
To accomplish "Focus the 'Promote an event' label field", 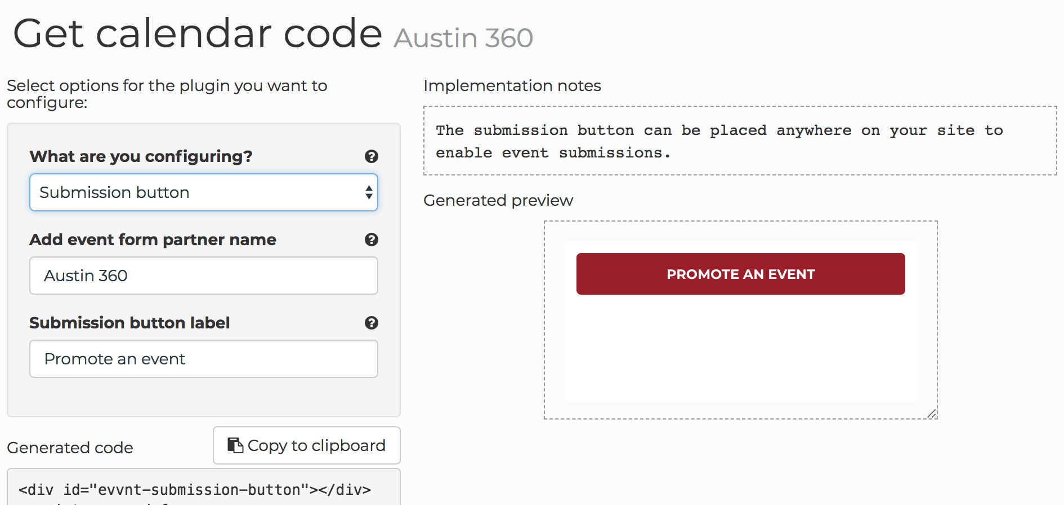I will coord(203,359).
